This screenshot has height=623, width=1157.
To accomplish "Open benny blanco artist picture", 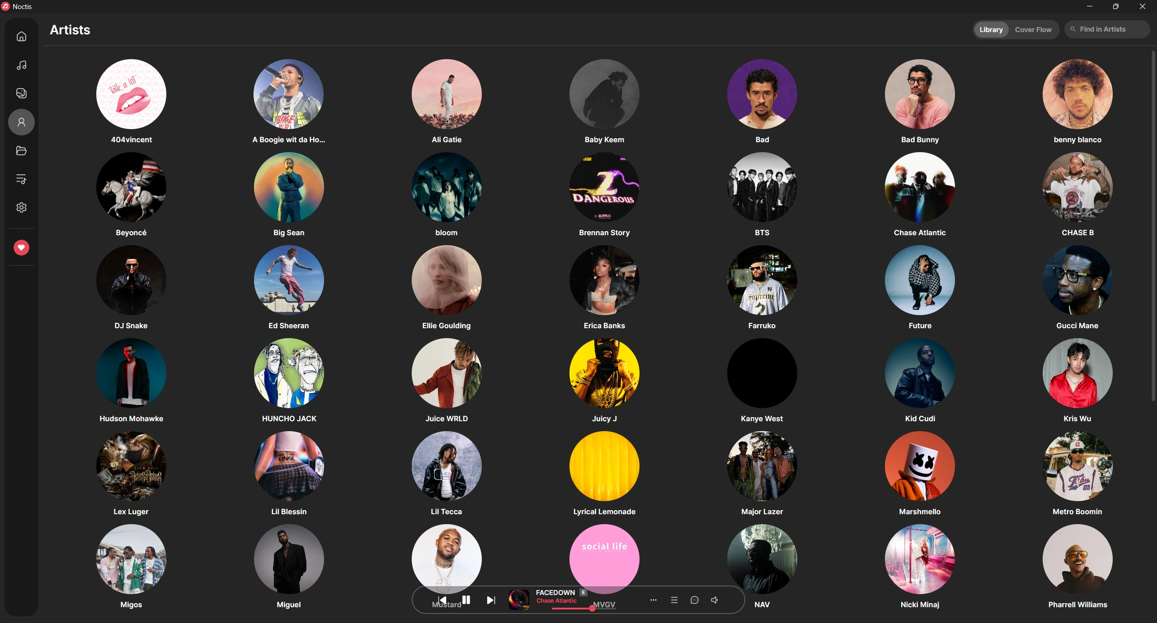I will 1077,94.
